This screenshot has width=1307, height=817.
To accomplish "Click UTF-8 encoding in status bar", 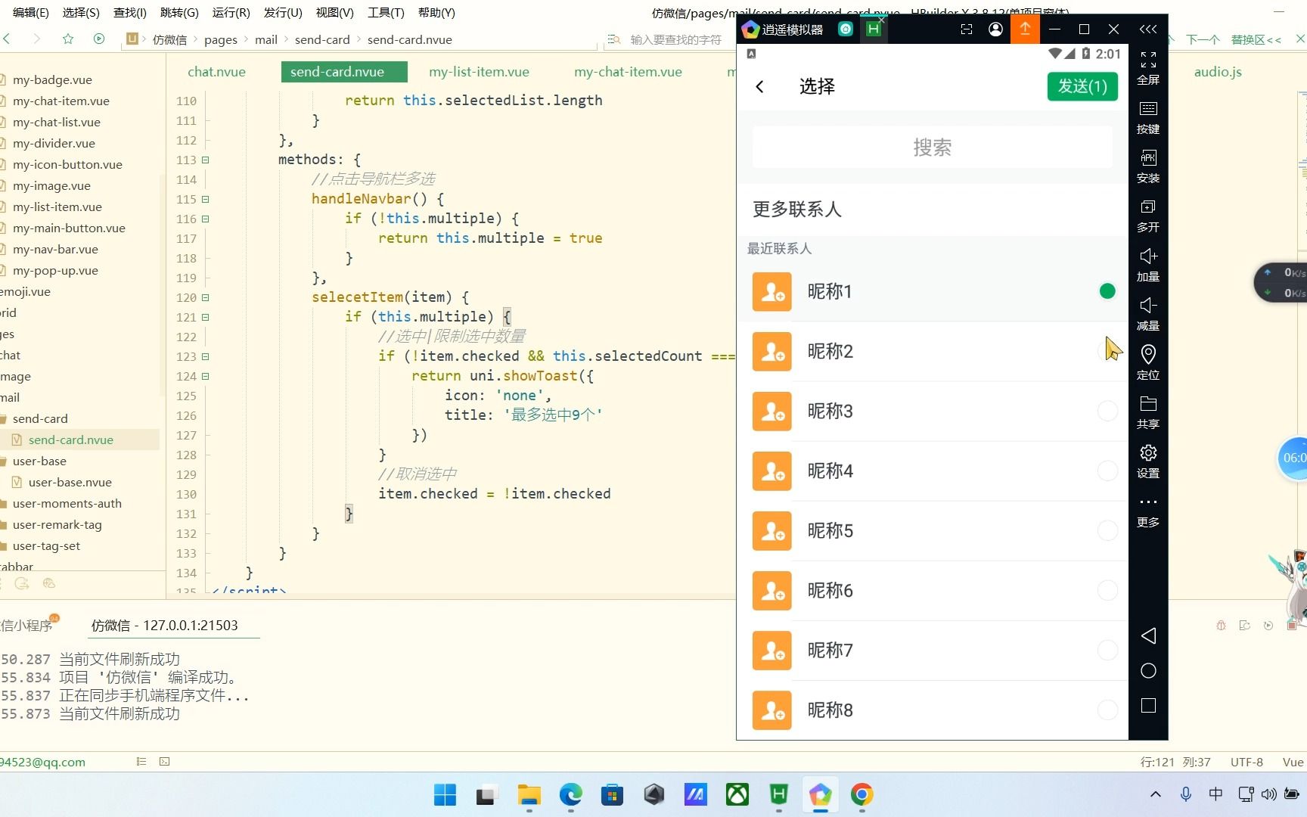I will pyautogui.click(x=1246, y=762).
